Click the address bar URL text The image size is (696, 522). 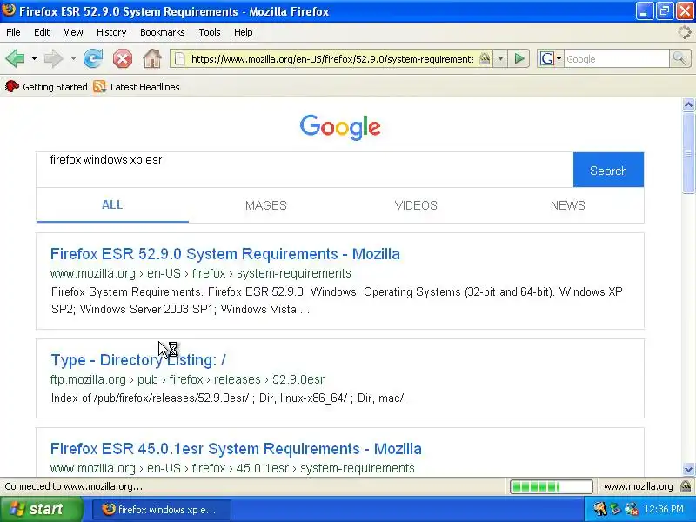[332, 59]
